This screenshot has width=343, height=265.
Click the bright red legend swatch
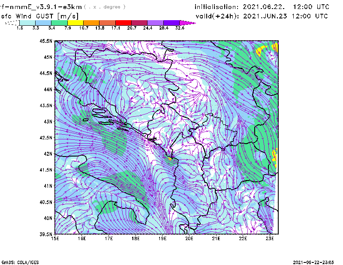click(123, 23)
